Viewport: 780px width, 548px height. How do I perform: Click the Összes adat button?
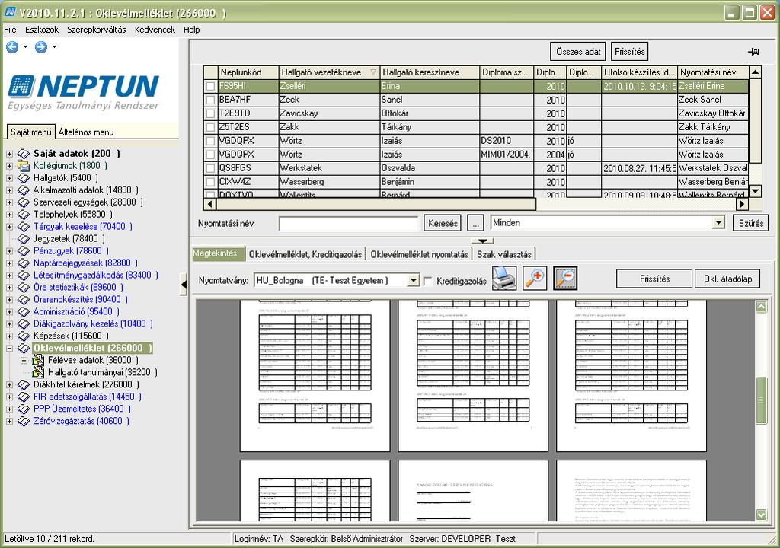pos(578,51)
